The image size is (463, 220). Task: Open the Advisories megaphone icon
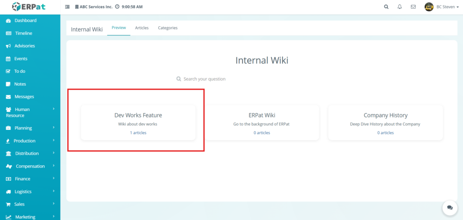click(x=8, y=46)
